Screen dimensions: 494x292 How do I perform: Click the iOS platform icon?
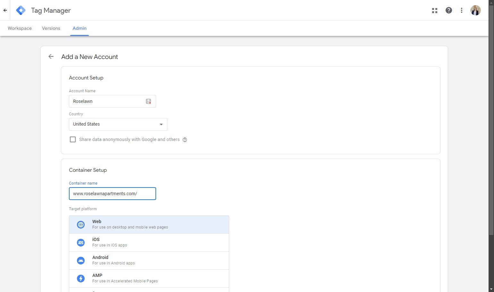[x=81, y=243]
